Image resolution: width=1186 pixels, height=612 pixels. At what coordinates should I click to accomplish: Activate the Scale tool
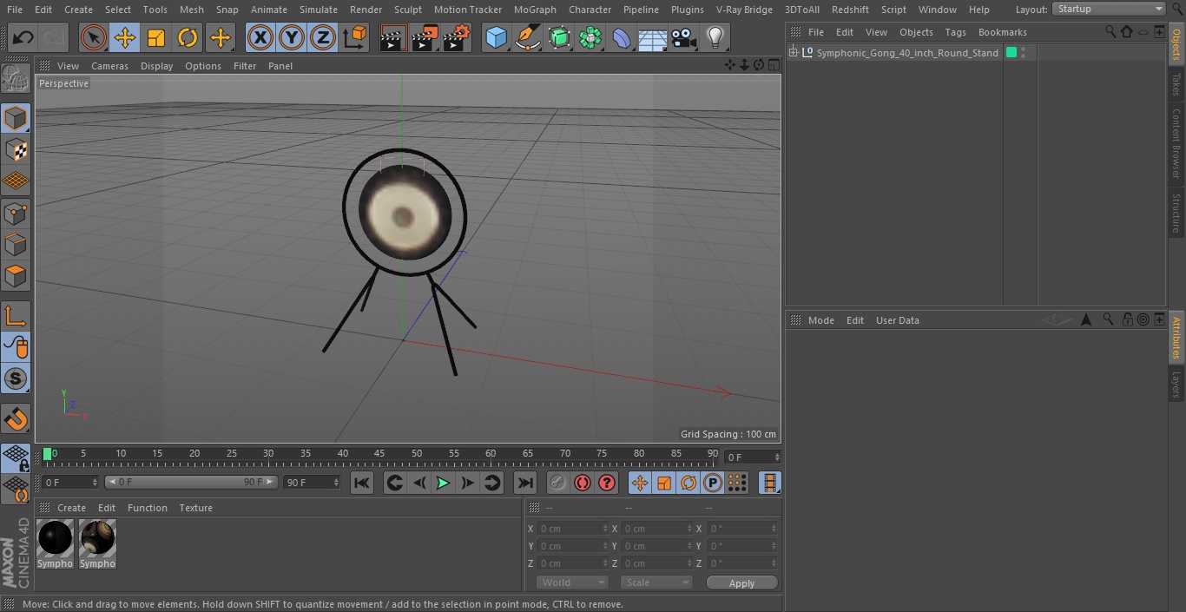pos(156,37)
